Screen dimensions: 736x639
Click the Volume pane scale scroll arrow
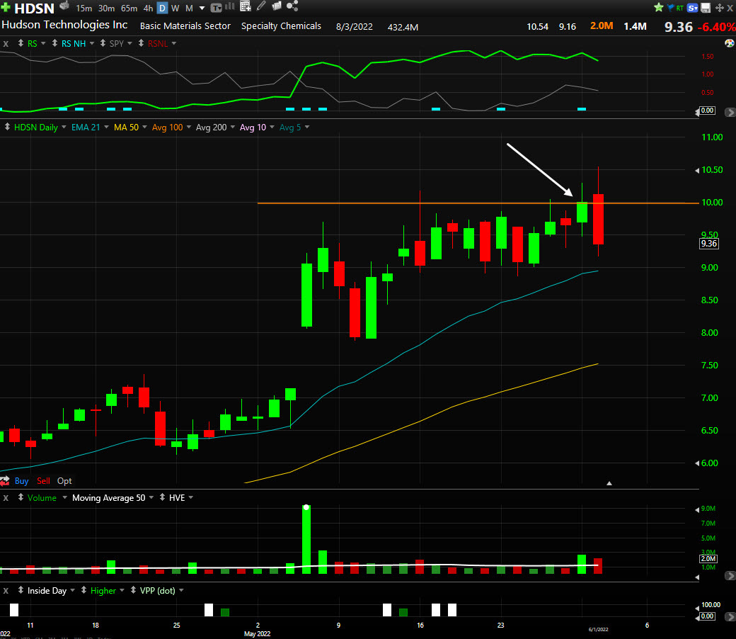pos(730,575)
